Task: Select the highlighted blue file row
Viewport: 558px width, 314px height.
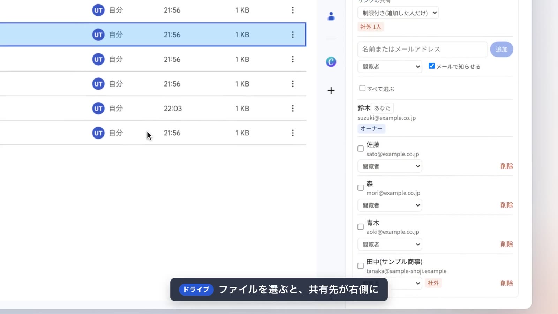Action: [x=153, y=35]
